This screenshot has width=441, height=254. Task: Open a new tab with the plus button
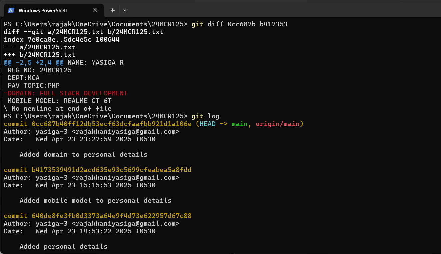pos(113,10)
